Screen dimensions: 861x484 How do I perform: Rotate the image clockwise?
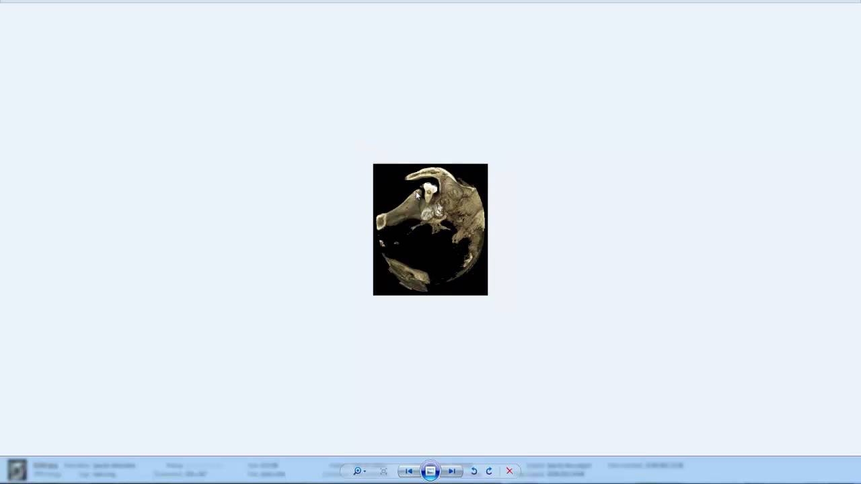489,471
